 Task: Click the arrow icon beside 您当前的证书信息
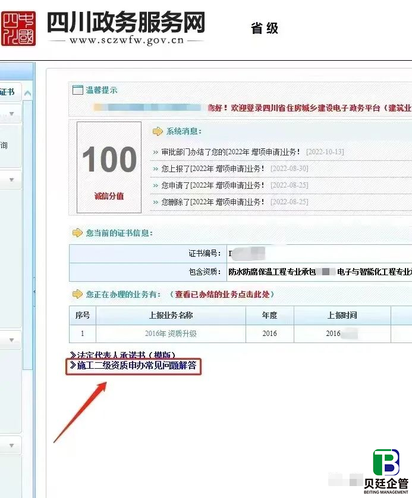(x=77, y=233)
